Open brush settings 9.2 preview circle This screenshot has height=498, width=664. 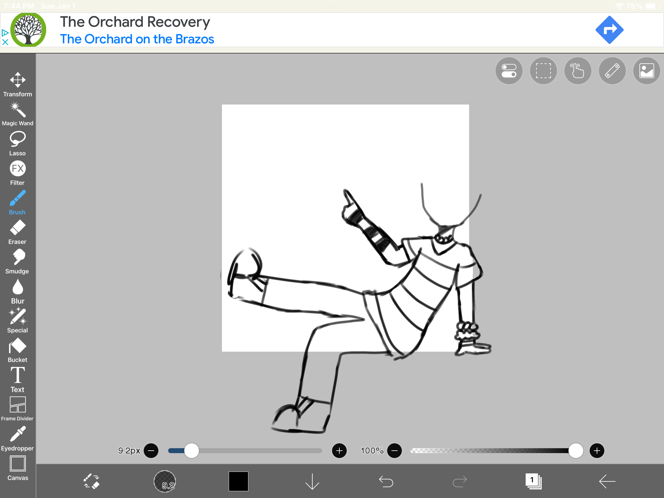point(165,481)
